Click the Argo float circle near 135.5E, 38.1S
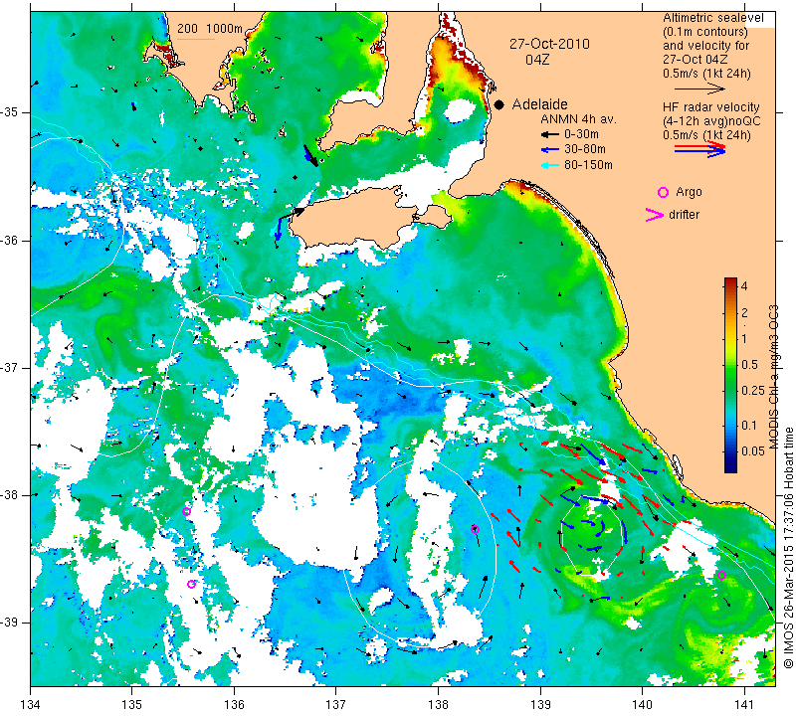Image resolution: width=796 pixels, height=716 pixels. [x=186, y=511]
